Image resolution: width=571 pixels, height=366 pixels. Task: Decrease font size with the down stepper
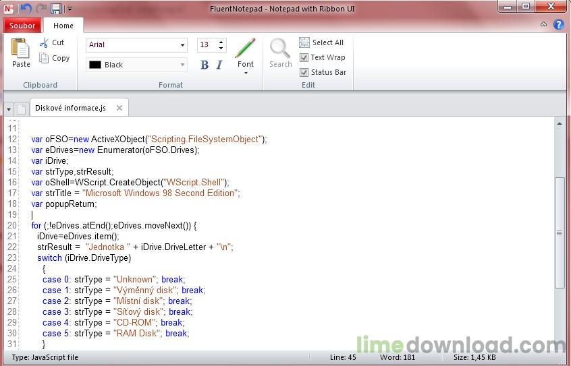[x=221, y=48]
